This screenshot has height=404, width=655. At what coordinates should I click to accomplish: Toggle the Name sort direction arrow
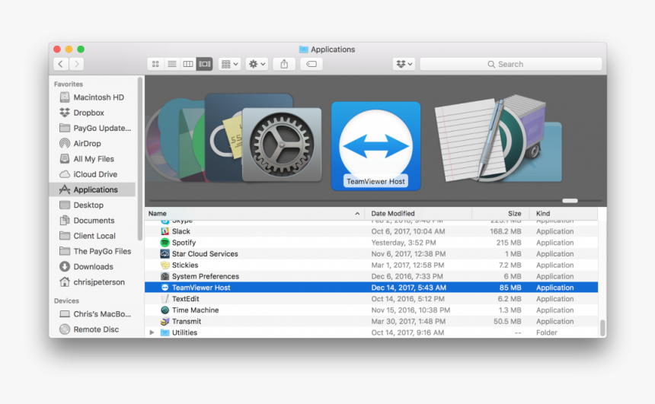[357, 213]
